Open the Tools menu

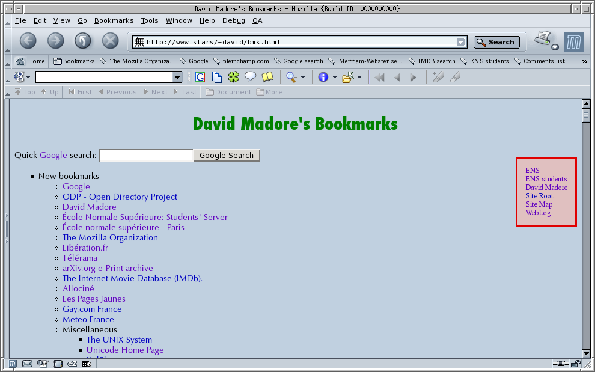(x=150, y=20)
